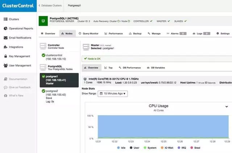Open Integrations page

pos(16,47)
